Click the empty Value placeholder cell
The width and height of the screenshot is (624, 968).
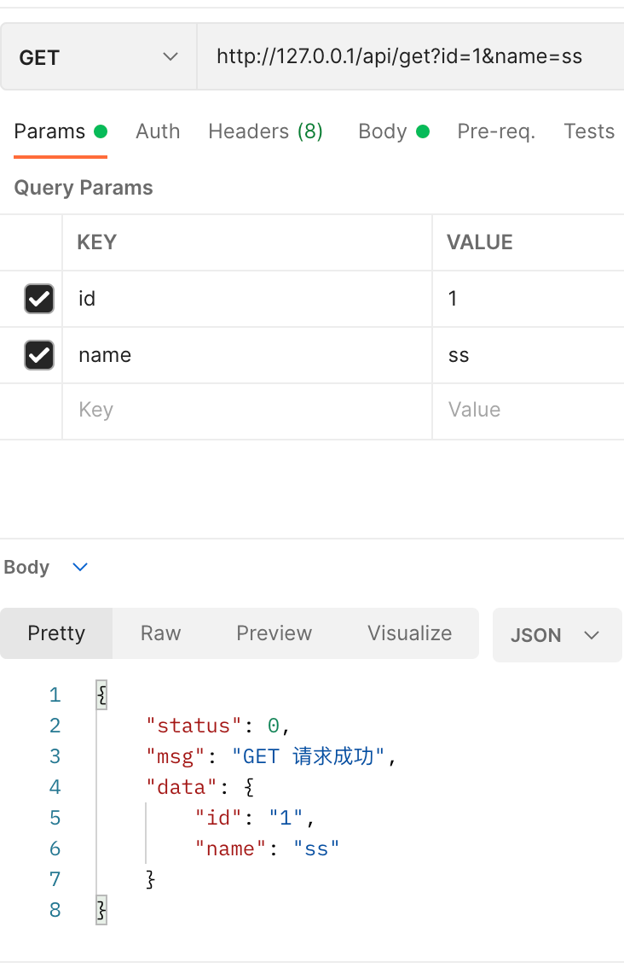tap(529, 411)
